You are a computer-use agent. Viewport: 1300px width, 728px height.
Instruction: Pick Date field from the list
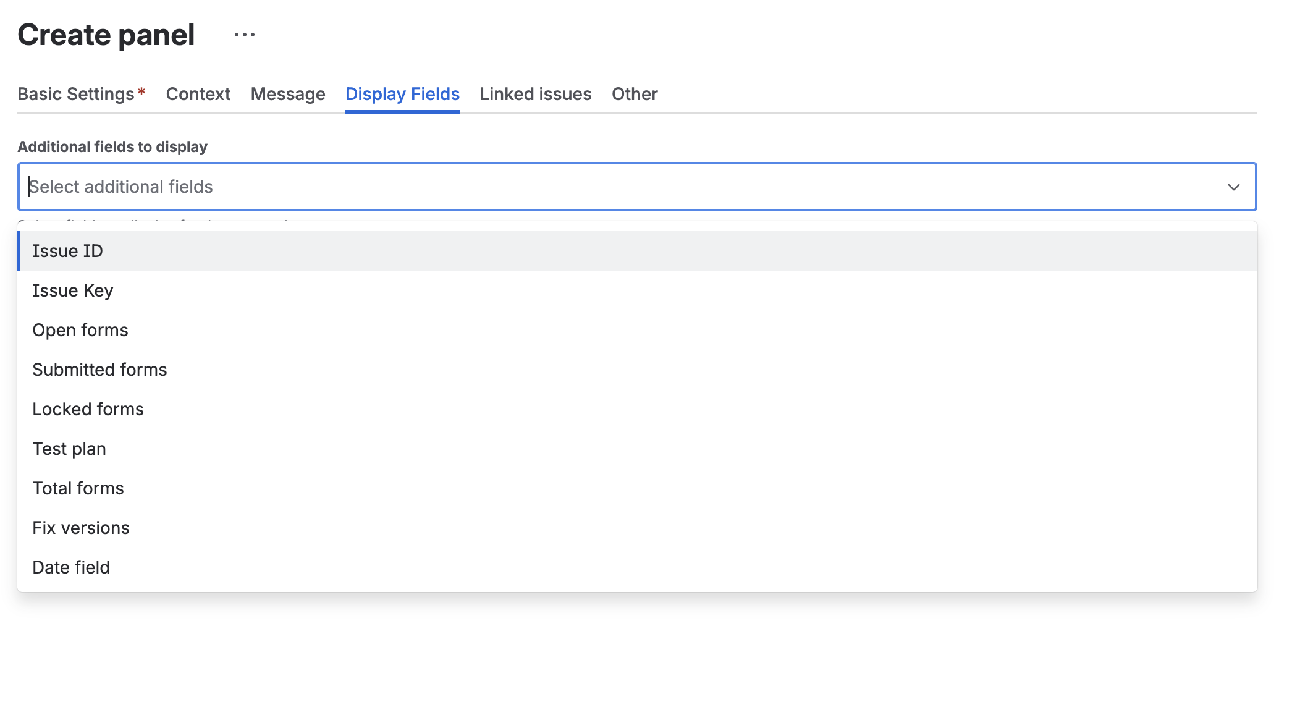coord(71,567)
